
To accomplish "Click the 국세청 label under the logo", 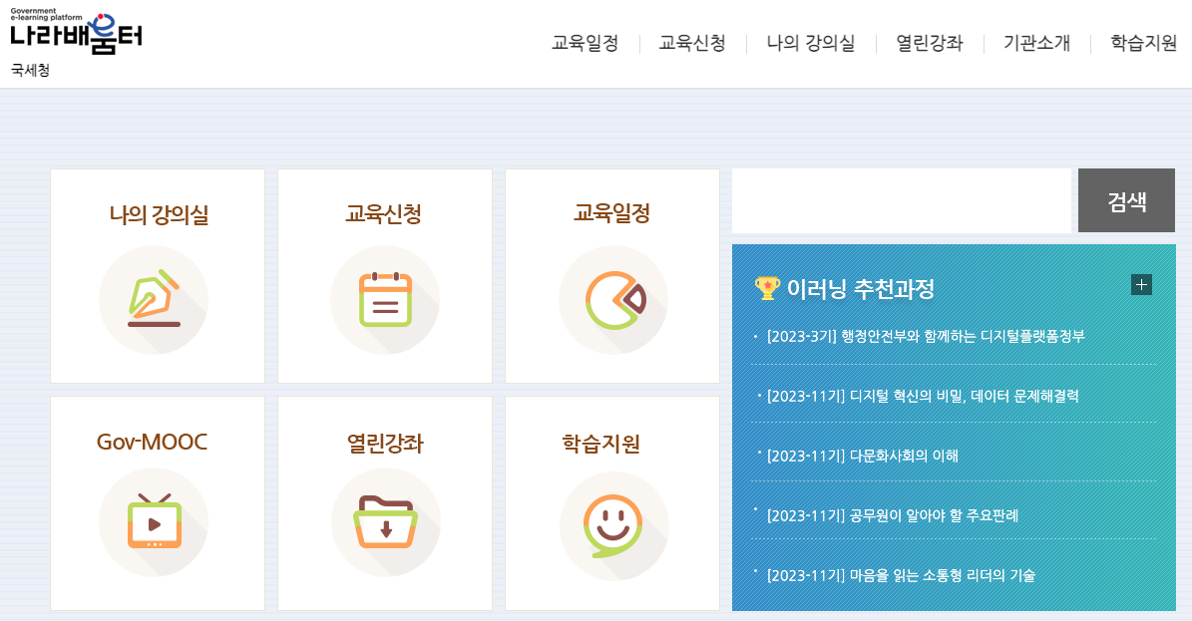I will (28, 71).
